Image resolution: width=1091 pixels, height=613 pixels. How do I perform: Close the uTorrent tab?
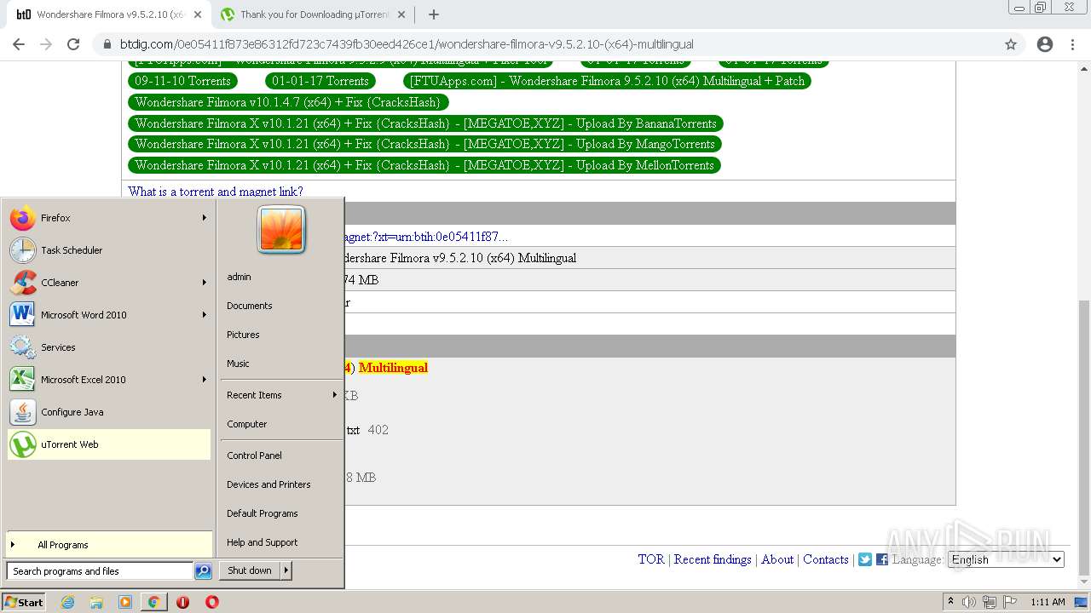[401, 14]
